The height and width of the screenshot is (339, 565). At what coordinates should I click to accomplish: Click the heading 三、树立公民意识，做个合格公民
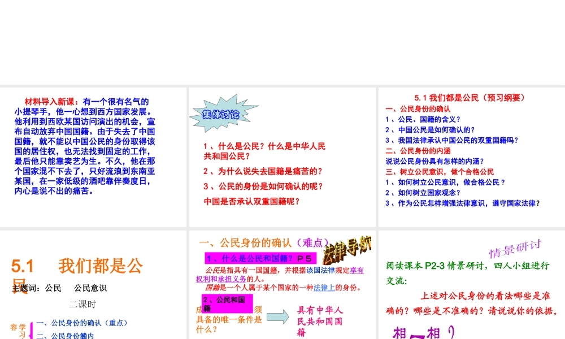pyautogui.click(x=440, y=172)
